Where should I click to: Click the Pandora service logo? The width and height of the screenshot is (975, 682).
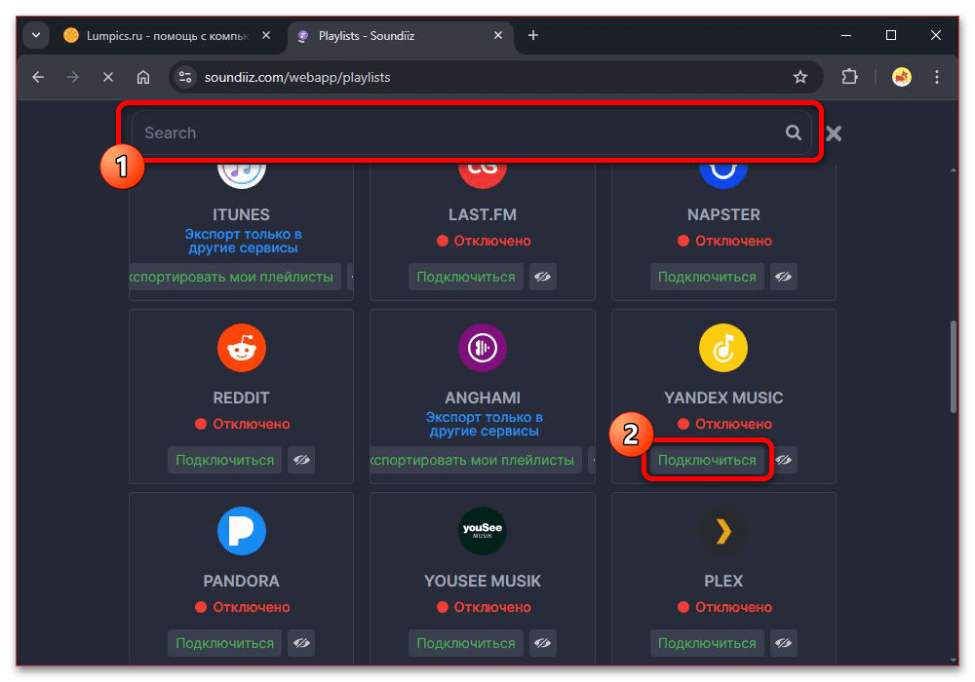[241, 532]
